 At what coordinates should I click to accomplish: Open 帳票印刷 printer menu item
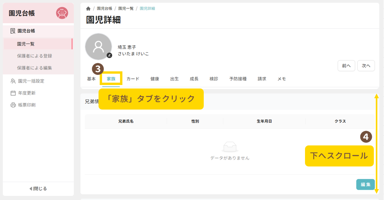coord(27,105)
